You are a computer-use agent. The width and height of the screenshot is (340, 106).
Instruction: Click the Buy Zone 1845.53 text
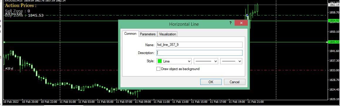point(24,15)
